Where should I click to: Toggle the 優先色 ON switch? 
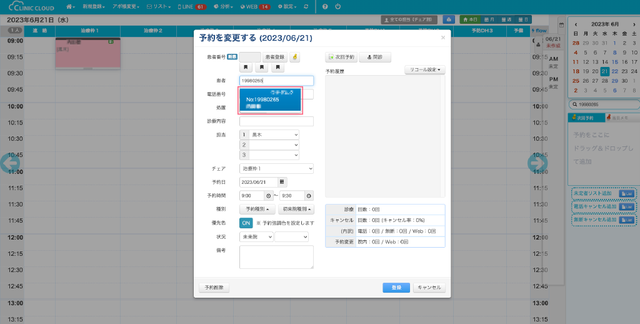coord(246,222)
